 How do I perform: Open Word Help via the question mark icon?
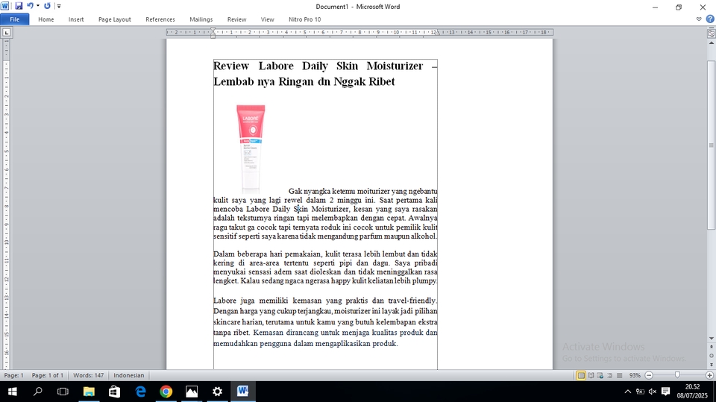coord(709,19)
